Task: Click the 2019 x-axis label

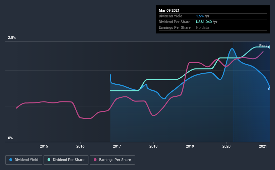Action: pos(190,146)
